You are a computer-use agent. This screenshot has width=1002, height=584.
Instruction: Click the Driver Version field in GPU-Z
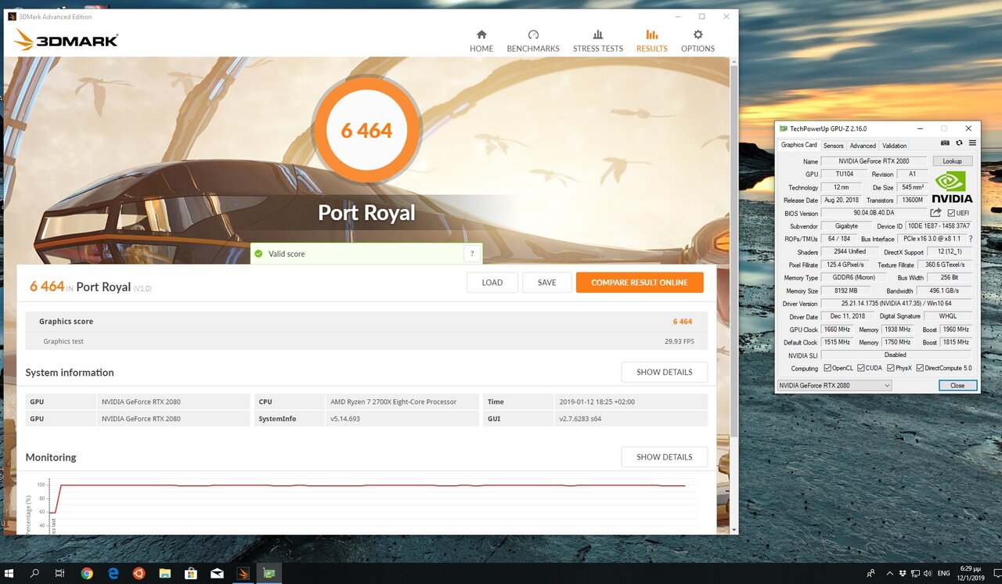coord(896,303)
